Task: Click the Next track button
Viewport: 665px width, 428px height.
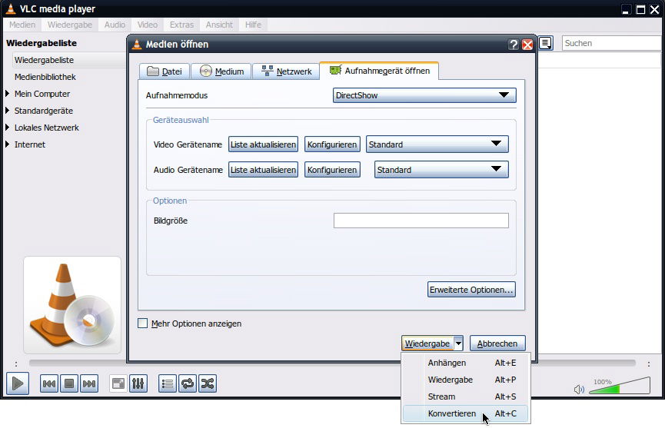Action: pyautogui.click(x=89, y=384)
